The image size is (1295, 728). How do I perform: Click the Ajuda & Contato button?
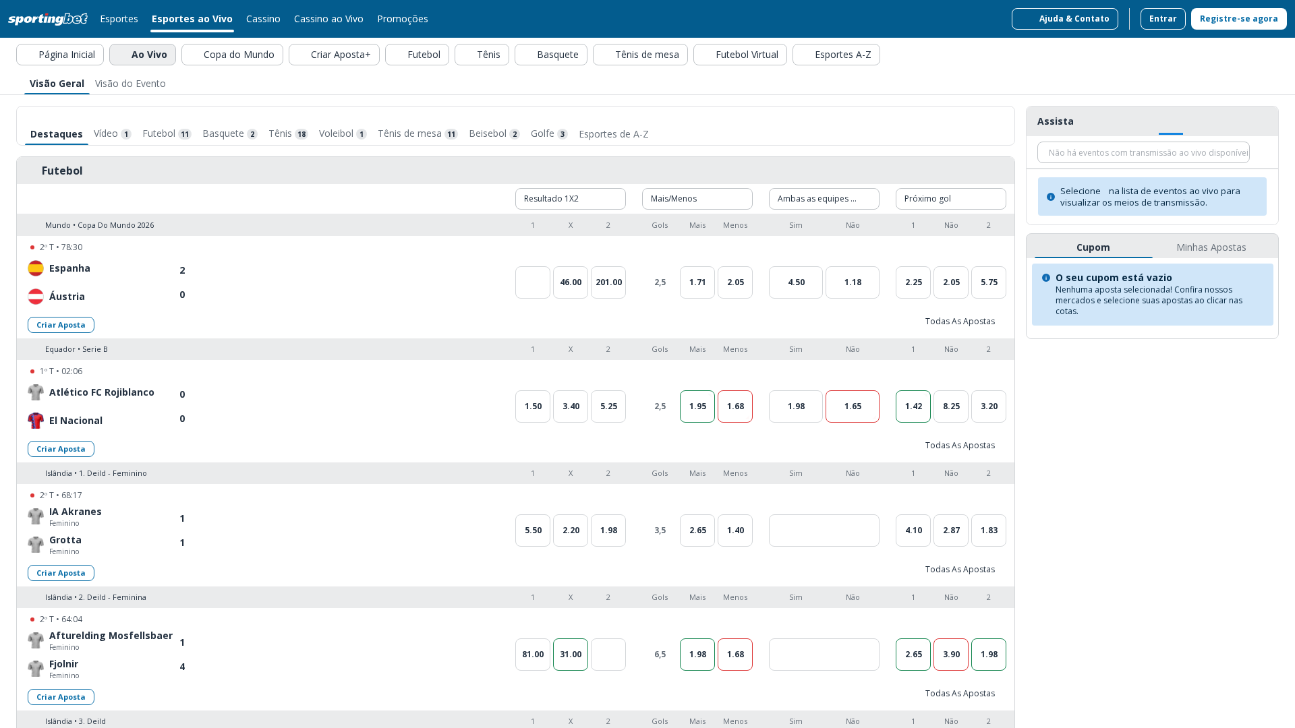(x=1065, y=19)
